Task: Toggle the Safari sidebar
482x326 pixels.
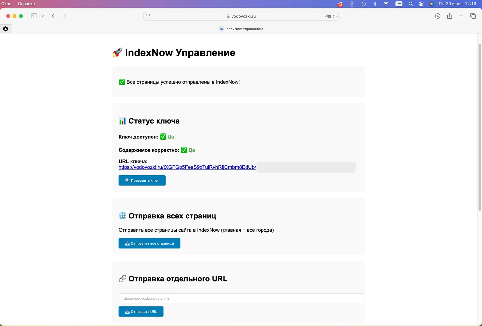Action: point(34,16)
